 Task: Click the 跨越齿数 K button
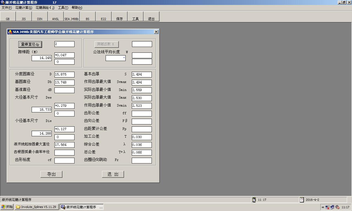(107, 44)
